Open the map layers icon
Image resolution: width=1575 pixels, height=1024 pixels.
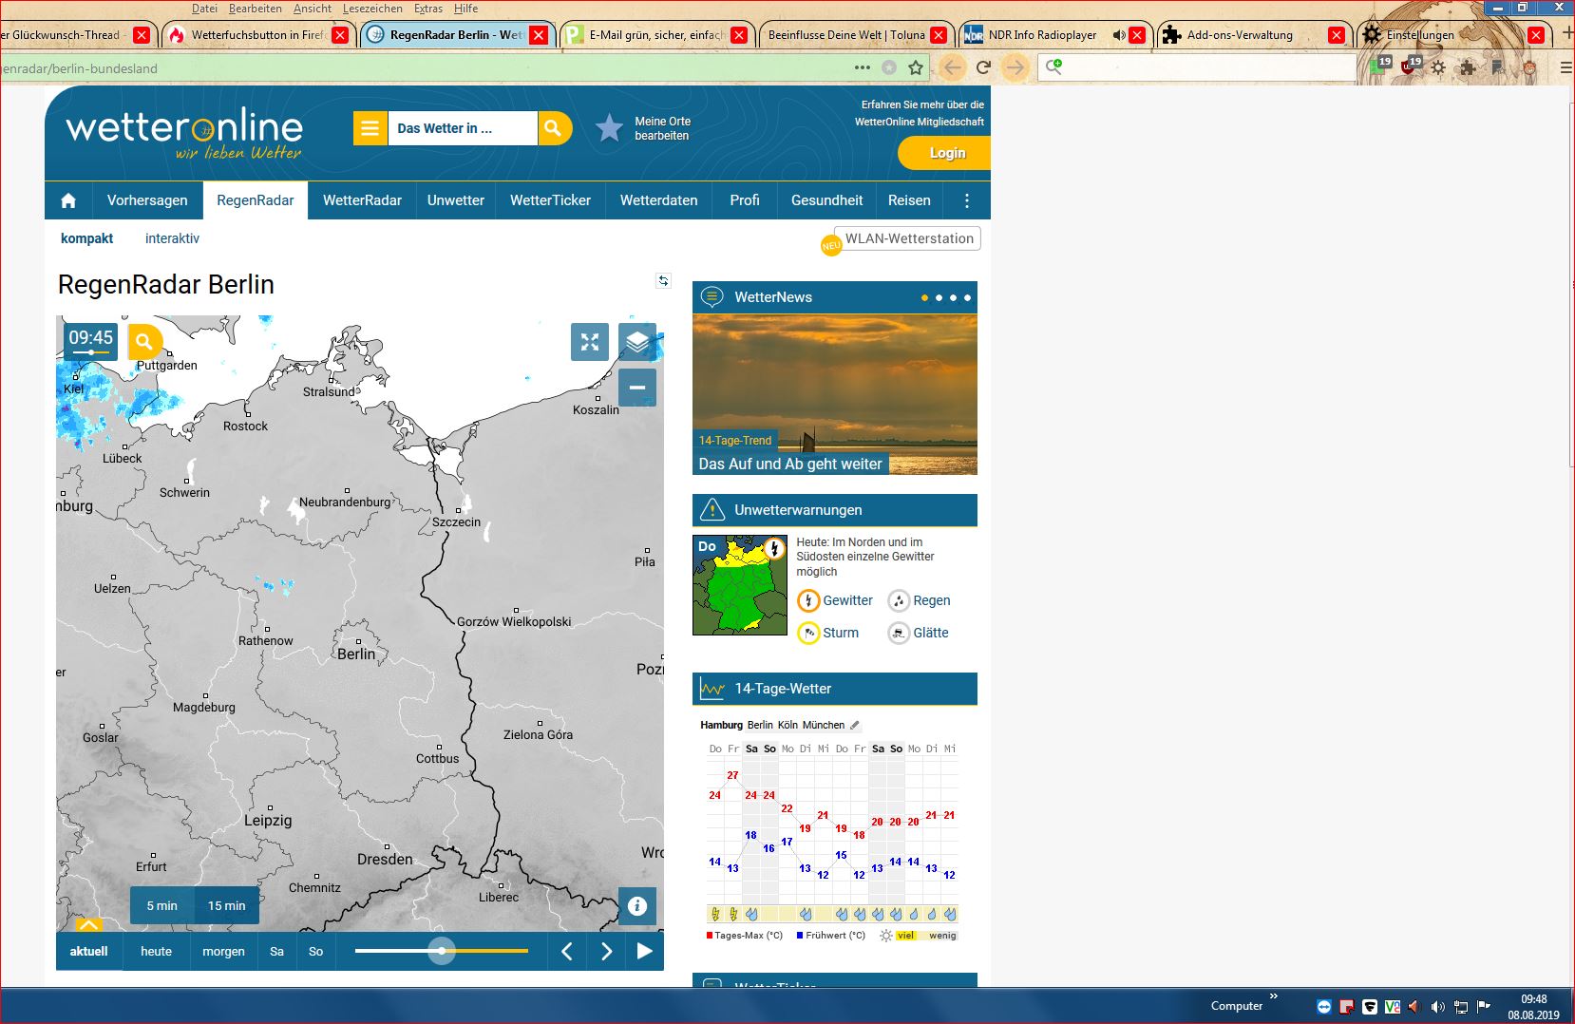coord(637,342)
